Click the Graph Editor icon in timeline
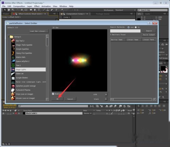Image resolution: width=170 pixels, height=147 pixels. click(129, 106)
